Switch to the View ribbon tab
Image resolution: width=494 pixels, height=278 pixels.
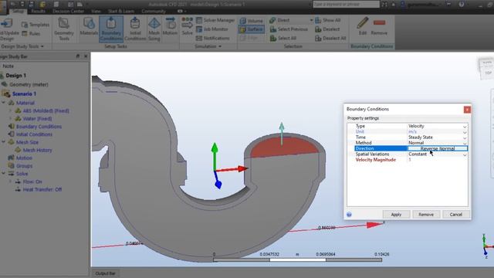(96, 11)
